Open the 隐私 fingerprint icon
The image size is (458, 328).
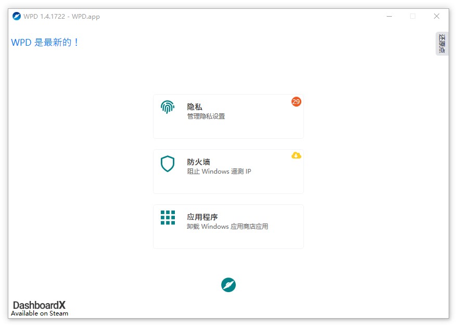168,107
